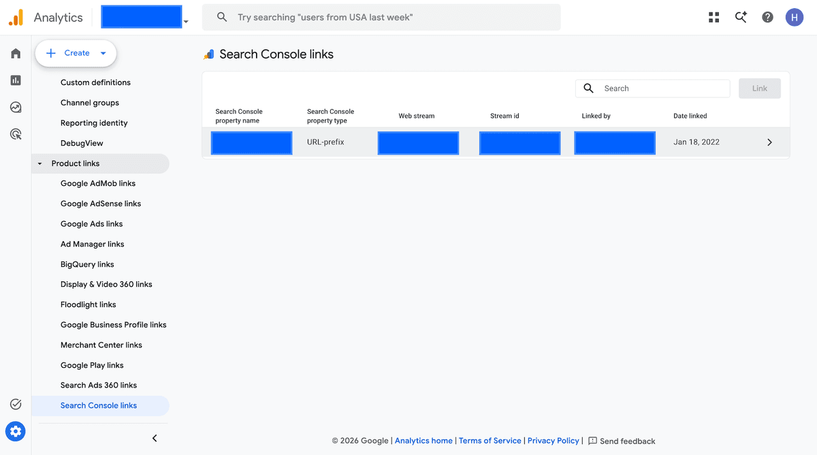Open Google Business Profile links
Viewport: 817px width, 455px height.
[x=114, y=325]
